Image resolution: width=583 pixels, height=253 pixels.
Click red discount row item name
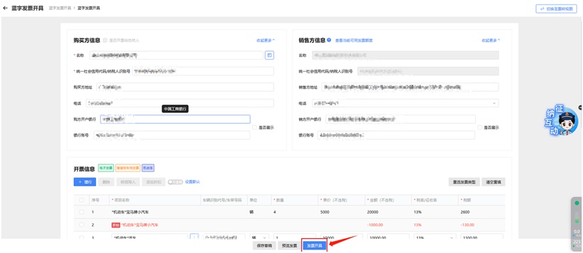140,225
